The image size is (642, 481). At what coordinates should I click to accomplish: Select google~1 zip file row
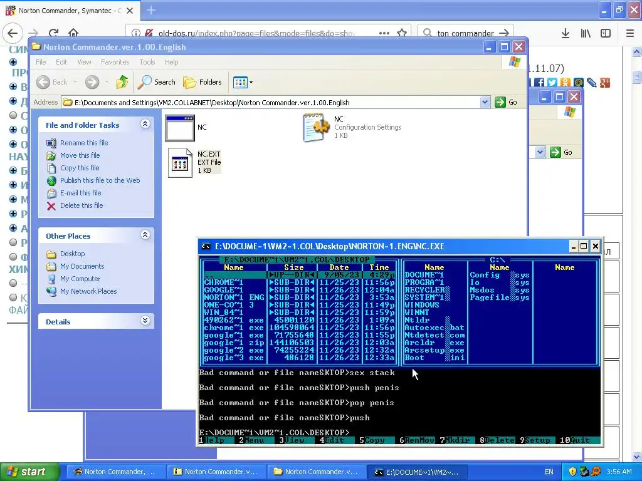(299, 343)
